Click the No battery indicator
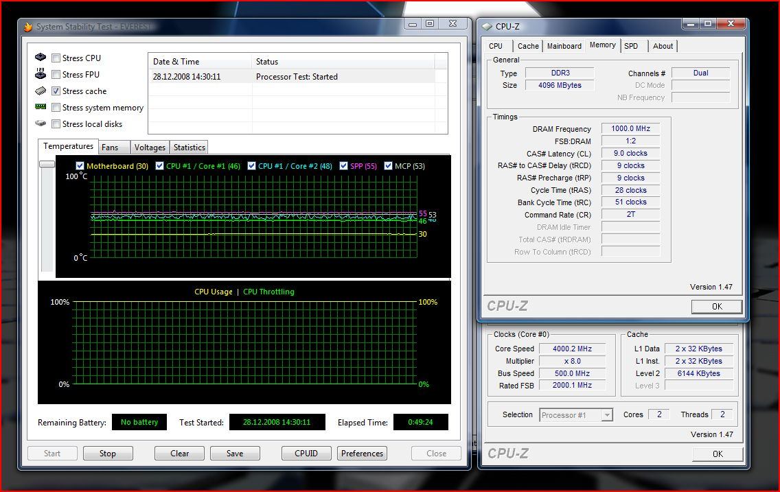Screen dimensions: 780x492 click(139, 422)
